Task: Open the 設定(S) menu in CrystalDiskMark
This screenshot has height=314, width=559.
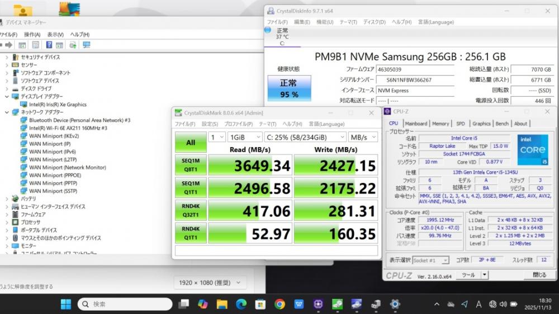Action: [210, 124]
